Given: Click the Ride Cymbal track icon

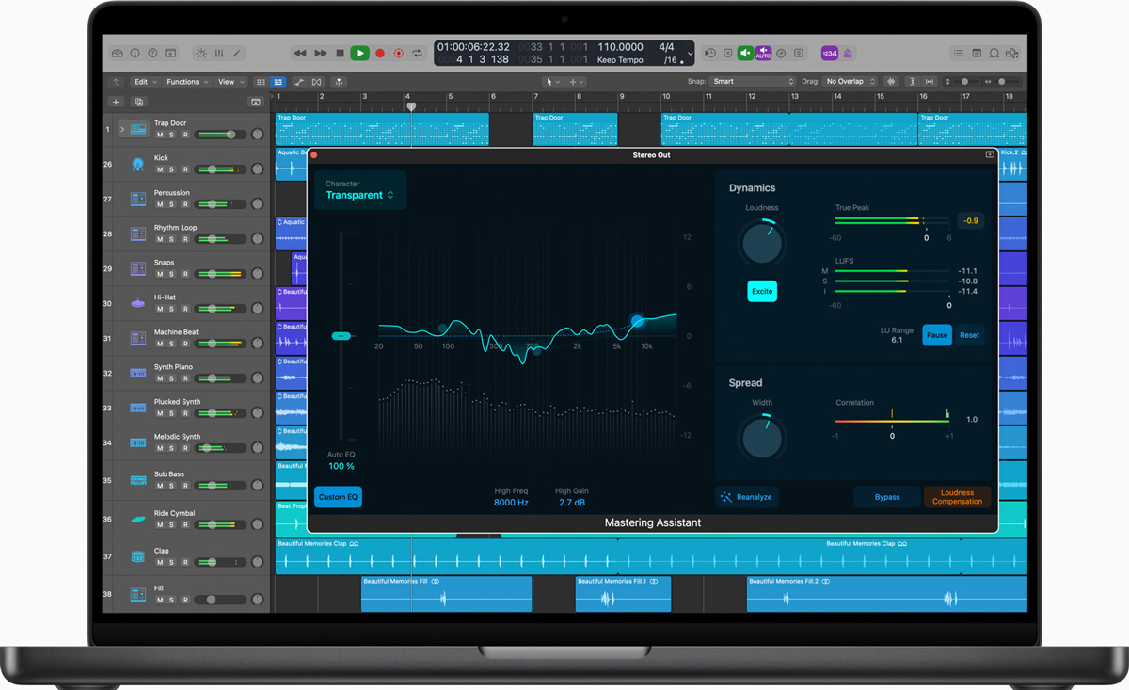Looking at the screenshot, I should [x=138, y=520].
